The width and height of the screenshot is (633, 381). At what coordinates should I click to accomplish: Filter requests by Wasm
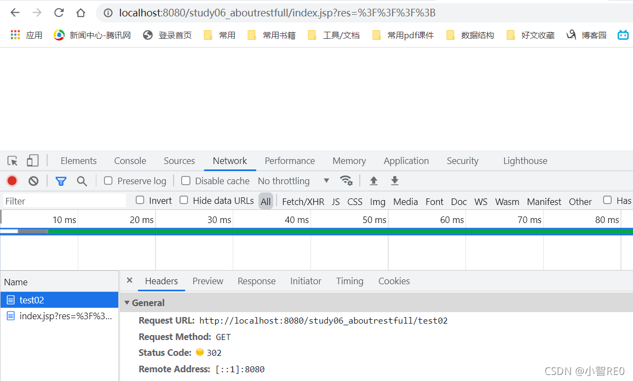(x=507, y=202)
